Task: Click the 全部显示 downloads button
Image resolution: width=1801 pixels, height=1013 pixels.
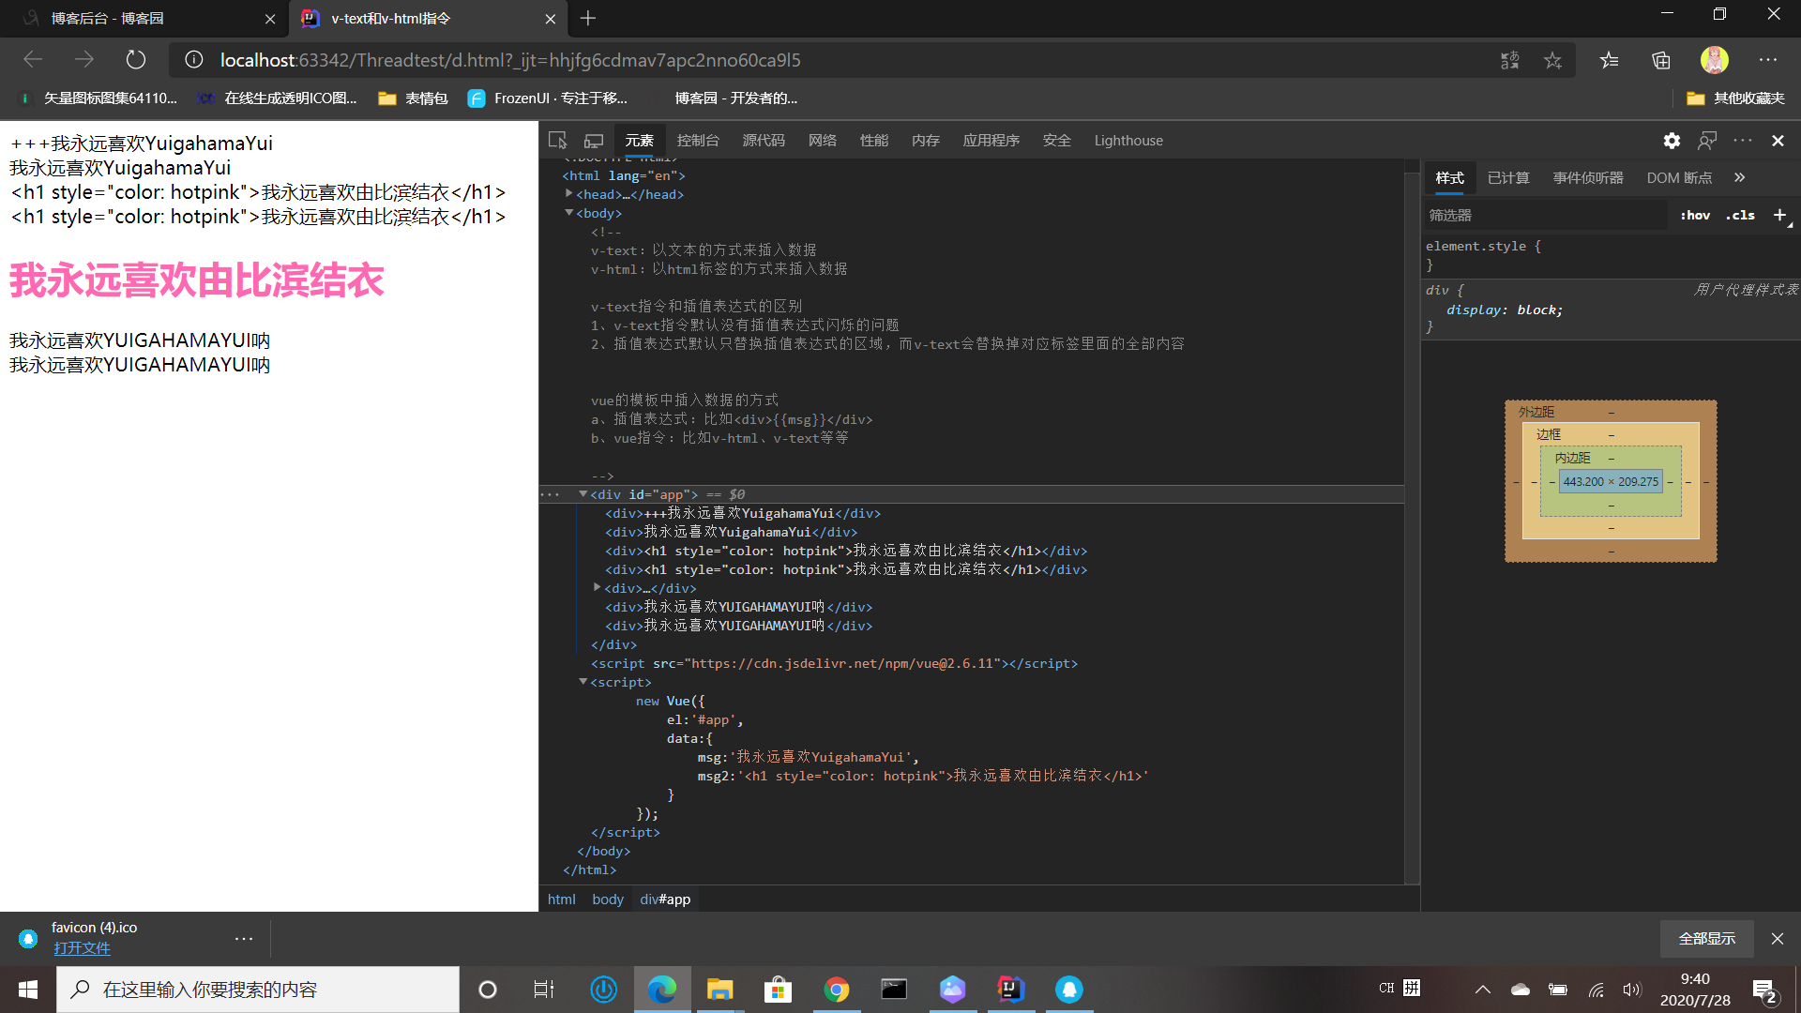Action: 1706,939
